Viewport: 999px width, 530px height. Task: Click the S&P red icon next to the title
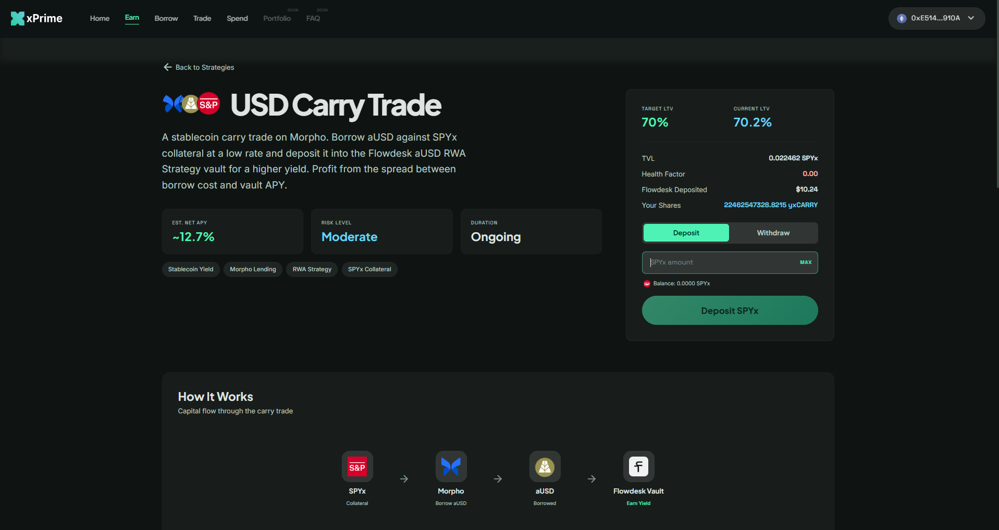pyautogui.click(x=209, y=104)
